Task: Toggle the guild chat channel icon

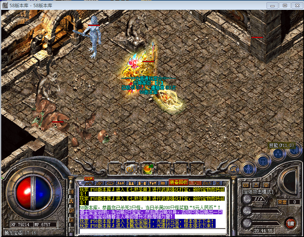Action: pyautogui.click(x=71, y=211)
